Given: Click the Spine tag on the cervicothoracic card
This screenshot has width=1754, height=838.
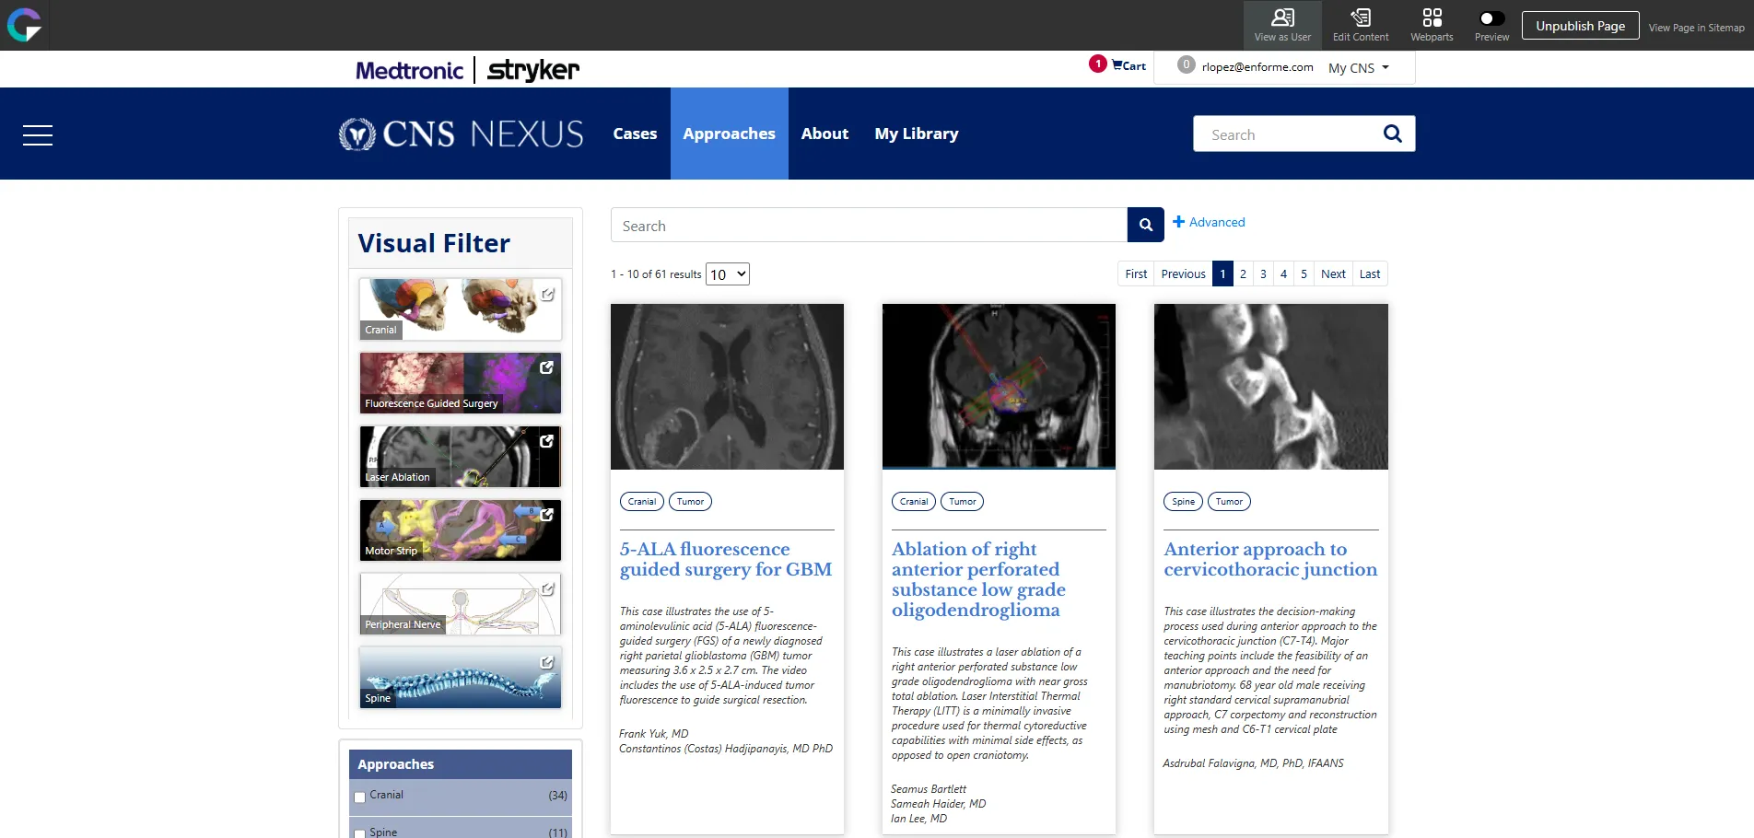Looking at the screenshot, I should pos(1183,502).
